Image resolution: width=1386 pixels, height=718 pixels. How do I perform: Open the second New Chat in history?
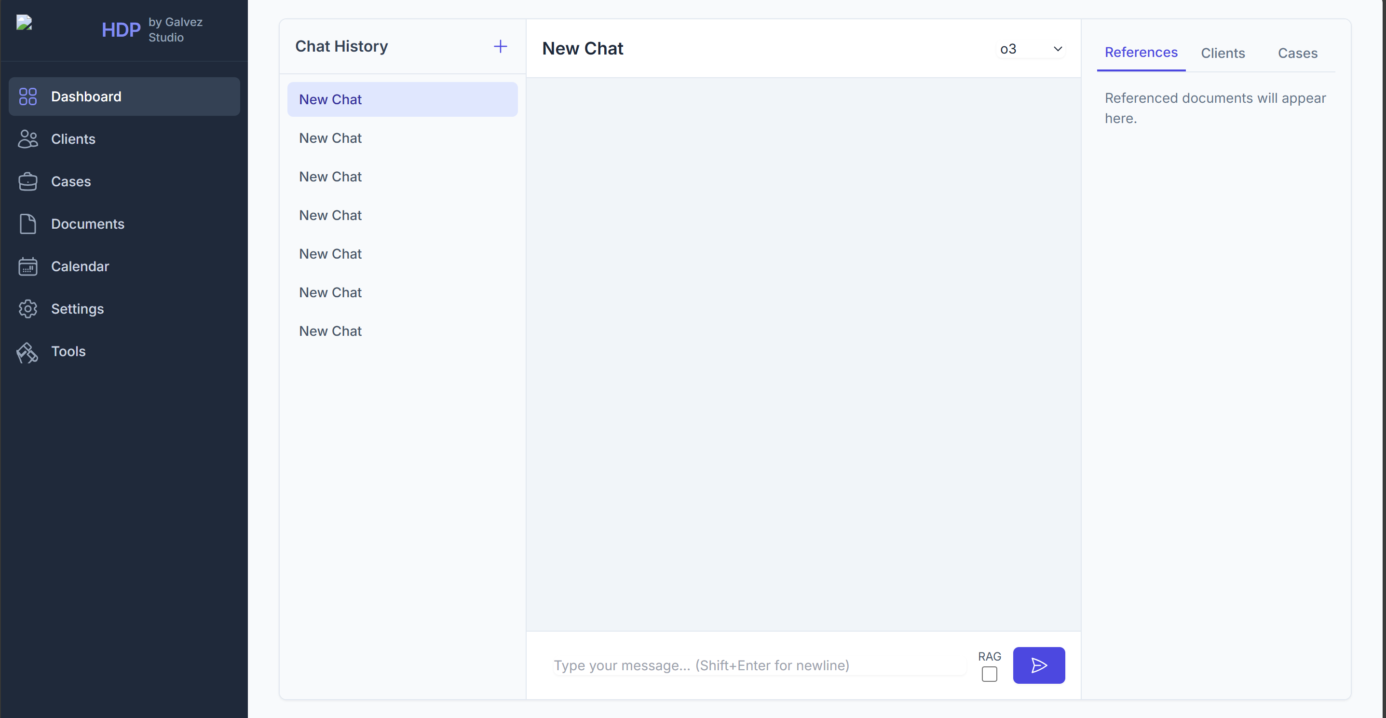(330, 138)
